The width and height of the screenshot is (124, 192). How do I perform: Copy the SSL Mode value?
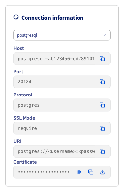pyautogui.click(x=102, y=128)
